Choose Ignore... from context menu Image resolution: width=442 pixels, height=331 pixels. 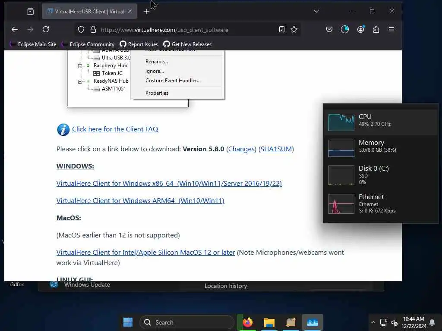coord(155,71)
